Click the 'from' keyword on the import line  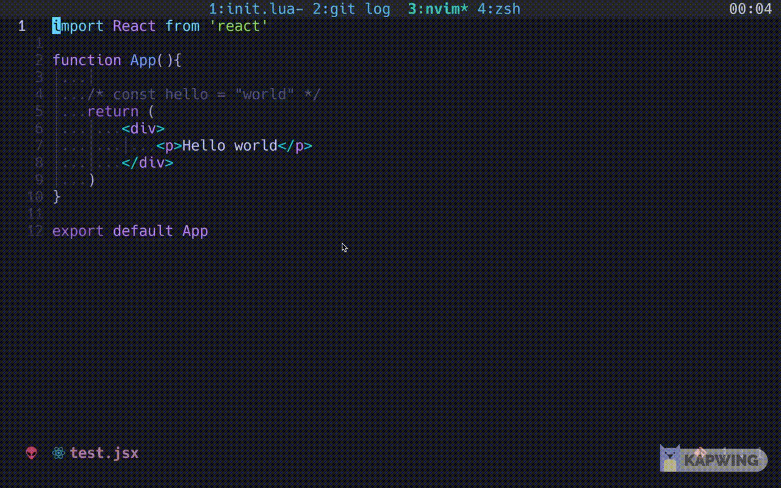pos(182,26)
